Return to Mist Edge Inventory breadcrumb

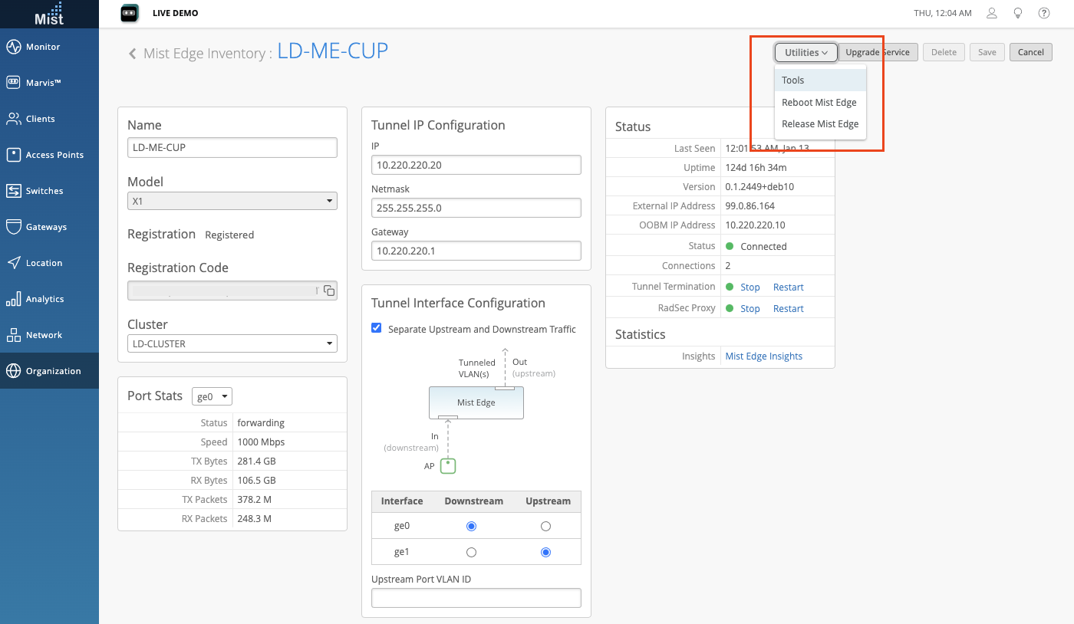(204, 54)
